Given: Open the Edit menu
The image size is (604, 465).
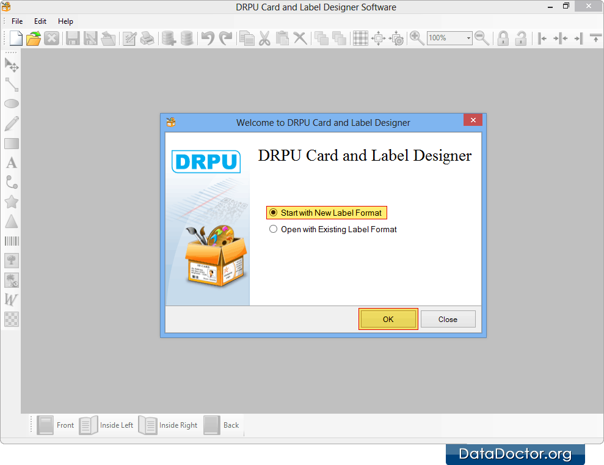Looking at the screenshot, I should click(x=40, y=21).
